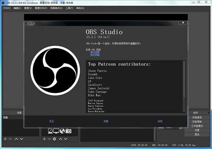Click the 关于 link at the dialog bottom
Image resolution: width=212 pixels, height=149 pixels.
[52, 121]
